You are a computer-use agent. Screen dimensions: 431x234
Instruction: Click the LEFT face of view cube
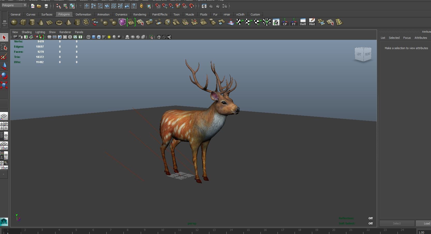point(359,54)
